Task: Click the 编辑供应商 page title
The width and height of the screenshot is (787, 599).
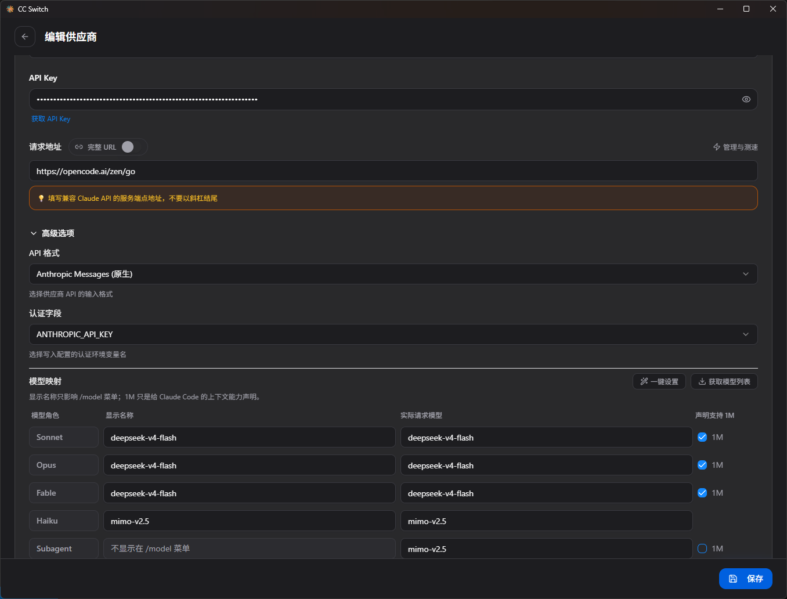Action: pos(71,37)
